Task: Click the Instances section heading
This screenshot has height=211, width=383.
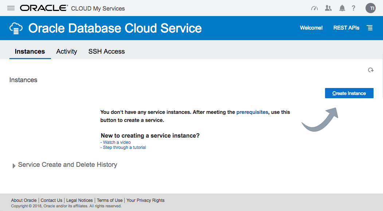Action: pos(23,80)
